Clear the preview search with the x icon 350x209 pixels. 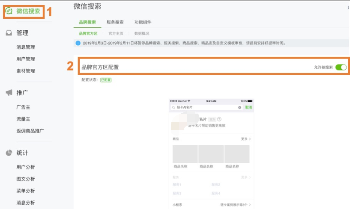(x=239, y=107)
